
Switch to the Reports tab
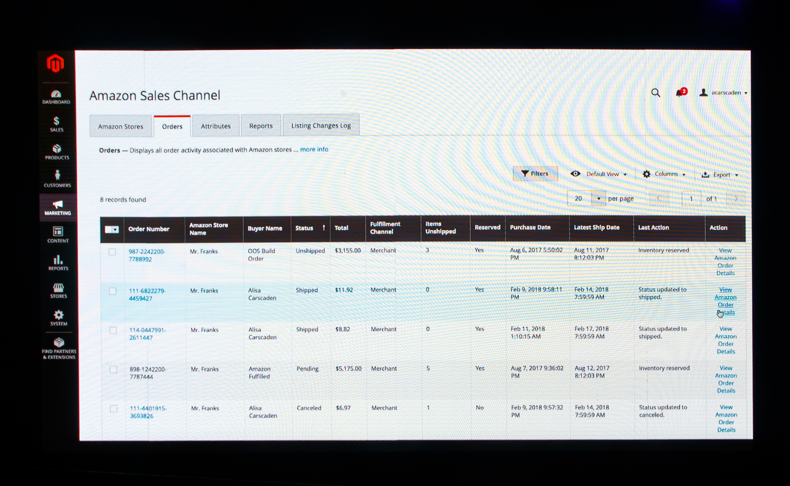click(x=261, y=126)
